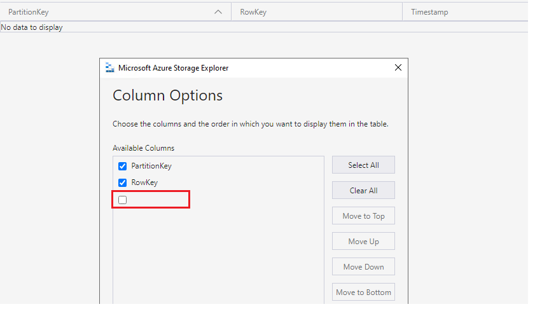Click the Move Down button
This screenshot has width=535, height=309.
pyautogui.click(x=363, y=267)
